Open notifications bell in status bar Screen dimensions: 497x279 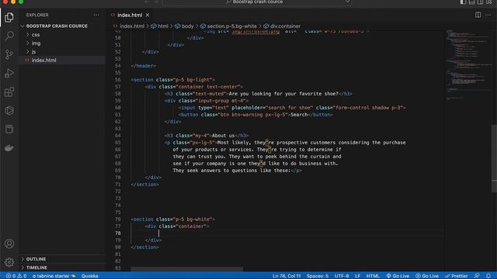488,276
